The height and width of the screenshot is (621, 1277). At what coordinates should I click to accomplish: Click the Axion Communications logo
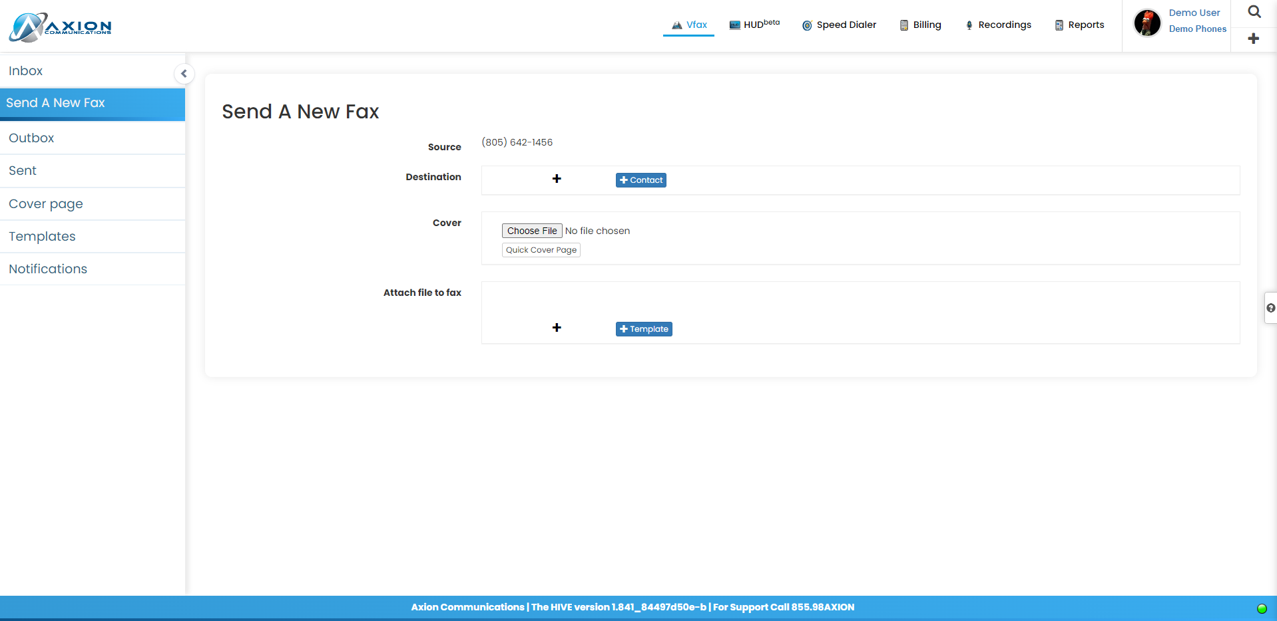pos(61,27)
